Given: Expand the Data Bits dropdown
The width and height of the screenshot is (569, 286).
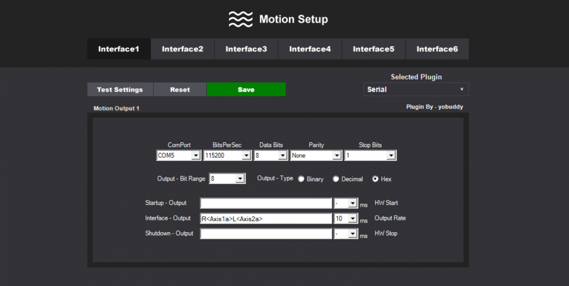Looking at the screenshot, I should tap(283, 156).
